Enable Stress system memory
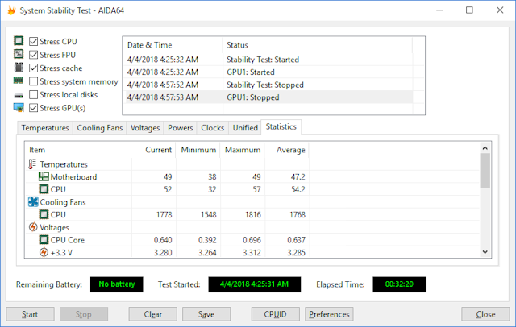Screen dimensions: 516x327 (33, 81)
